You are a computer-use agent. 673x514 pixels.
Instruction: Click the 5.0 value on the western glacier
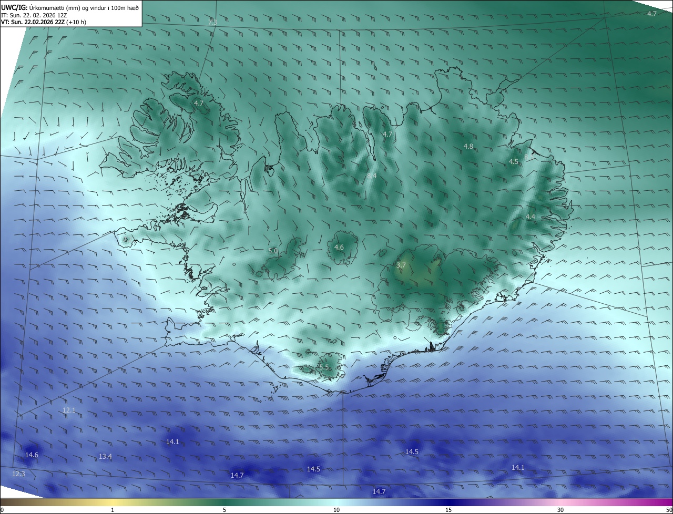click(273, 251)
